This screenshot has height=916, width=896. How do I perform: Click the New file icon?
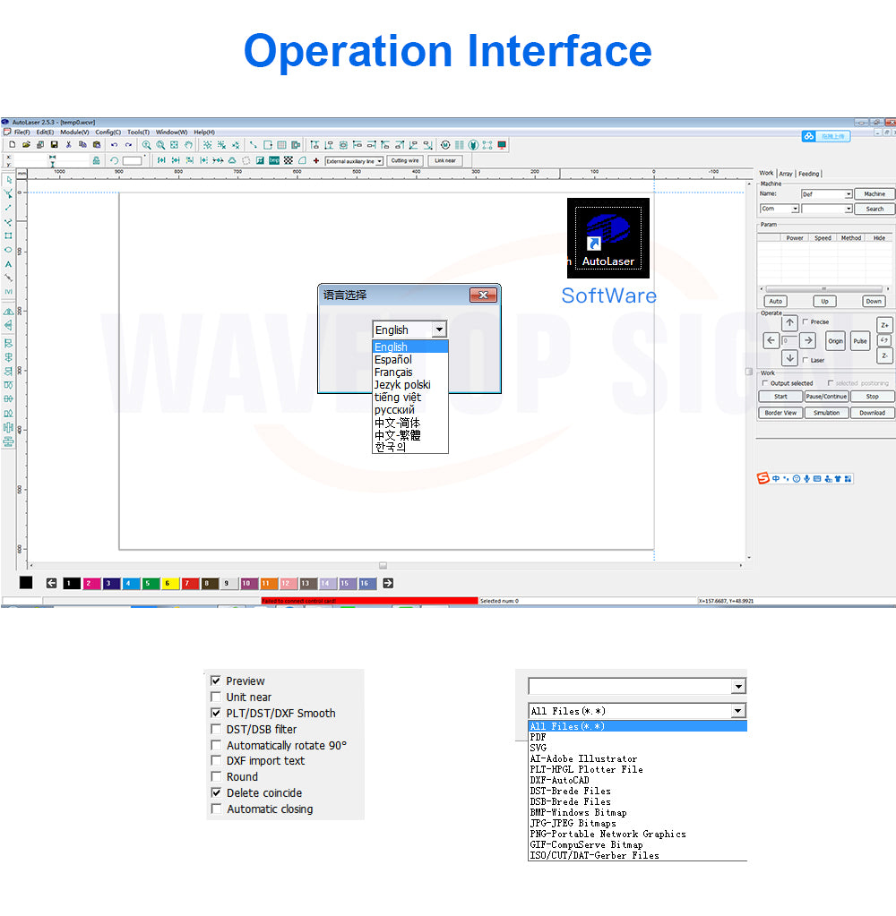[12, 145]
